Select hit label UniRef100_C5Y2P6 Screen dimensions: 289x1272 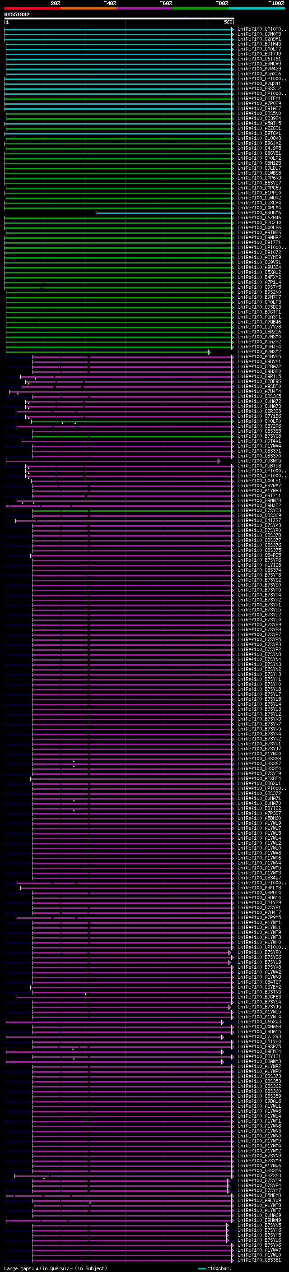point(259,426)
